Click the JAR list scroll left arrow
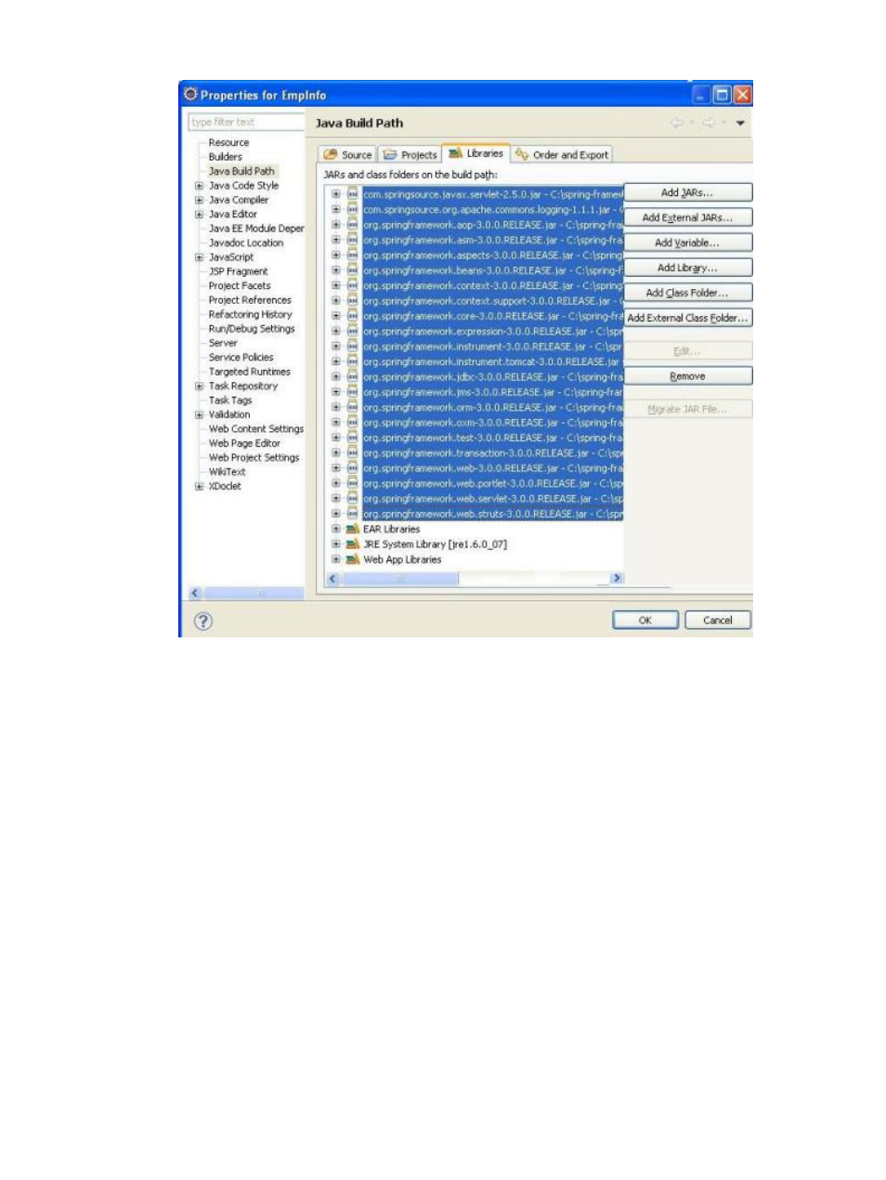The image size is (886, 1180). point(333,578)
